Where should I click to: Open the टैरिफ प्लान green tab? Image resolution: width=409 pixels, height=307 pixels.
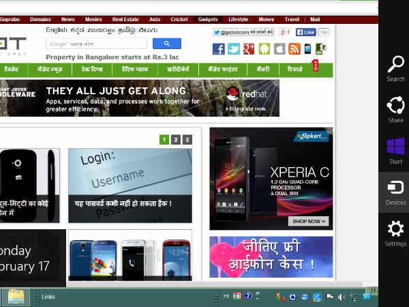point(135,70)
